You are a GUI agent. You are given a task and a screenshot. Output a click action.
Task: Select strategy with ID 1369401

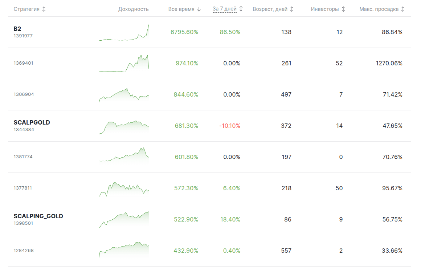tap(24, 63)
